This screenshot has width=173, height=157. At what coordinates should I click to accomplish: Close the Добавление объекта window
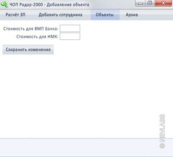click(x=163, y=3)
